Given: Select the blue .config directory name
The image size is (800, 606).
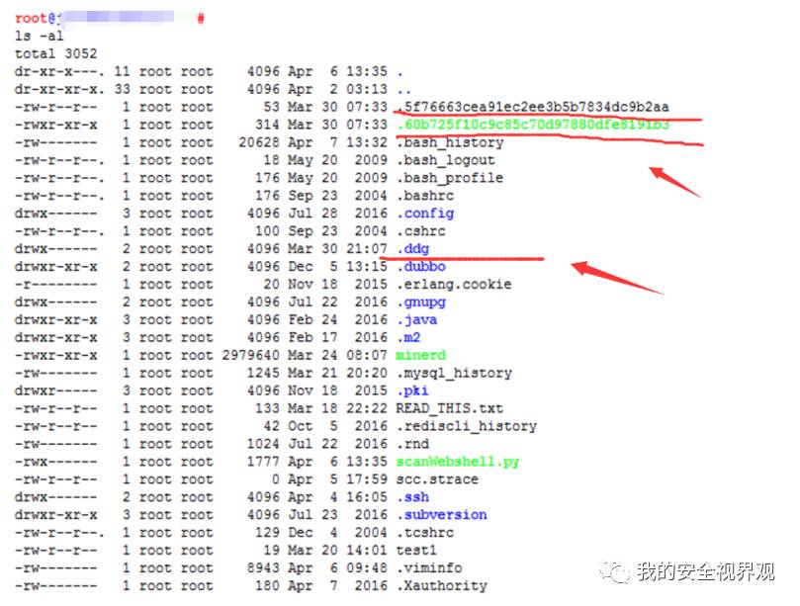Looking at the screenshot, I should (x=425, y=214).
